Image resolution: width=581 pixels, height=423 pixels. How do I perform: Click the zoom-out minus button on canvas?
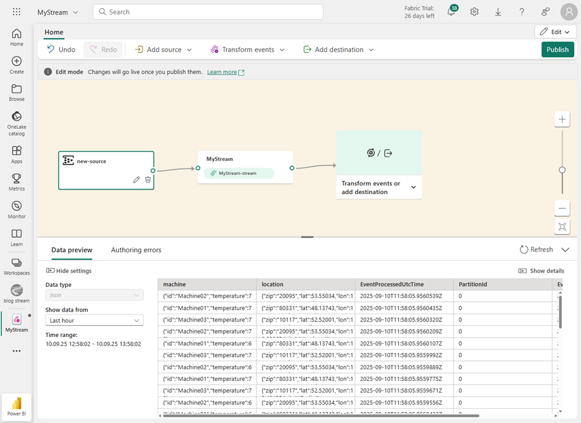pos(562,208)
